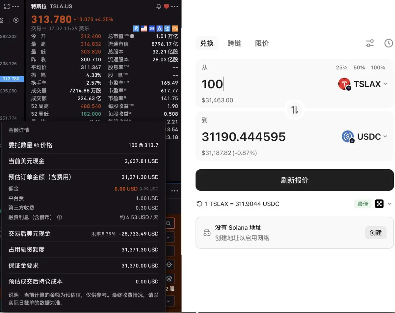Click the lightning bolt badge under TSLA price
Image resolution: width=395 pixels, height=313 pixels.
[x=136, y=29]
